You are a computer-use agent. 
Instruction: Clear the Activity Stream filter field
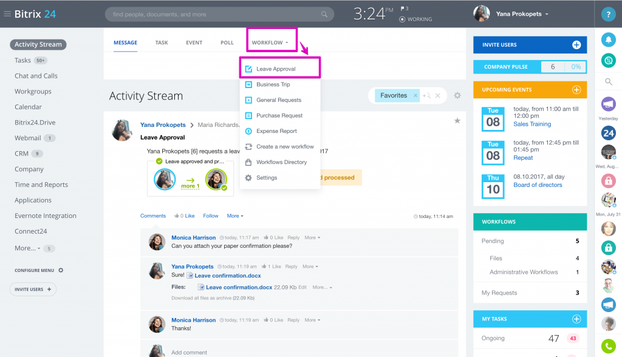pos(437,95)
